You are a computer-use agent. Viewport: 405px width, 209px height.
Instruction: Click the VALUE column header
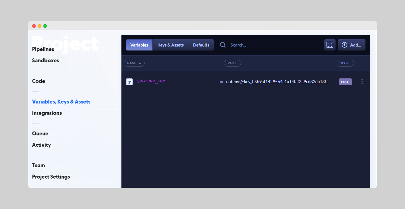[232, 63]
